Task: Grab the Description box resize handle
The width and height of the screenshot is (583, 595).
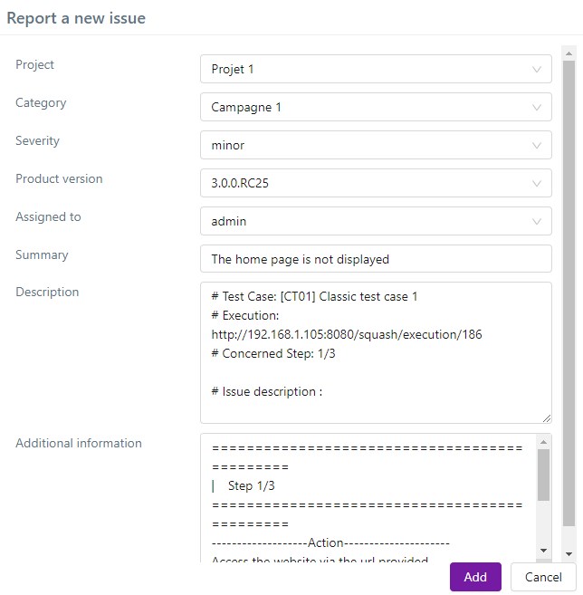Action: click(x=546, y=417)
